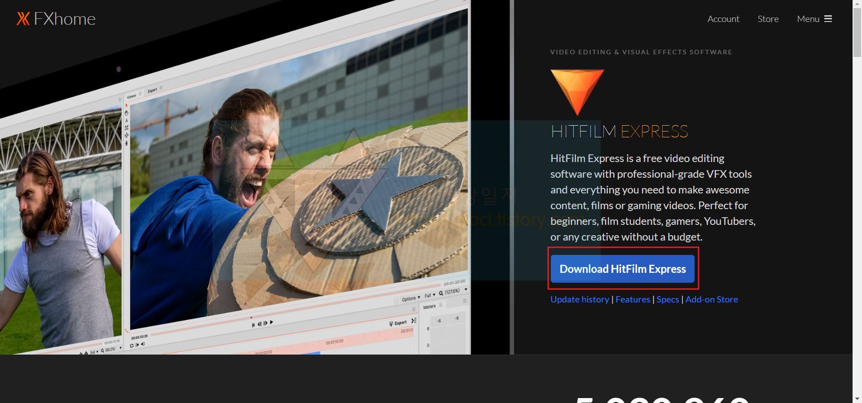Open the Account page
Viewport: 862px width, 403px height.
(723, 19)
